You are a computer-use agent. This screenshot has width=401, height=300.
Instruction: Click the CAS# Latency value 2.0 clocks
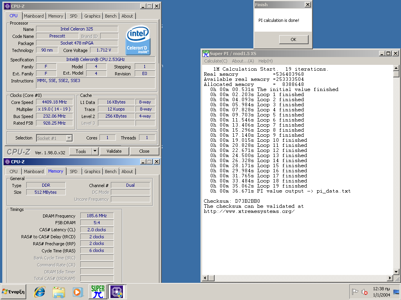click(97, 230)
